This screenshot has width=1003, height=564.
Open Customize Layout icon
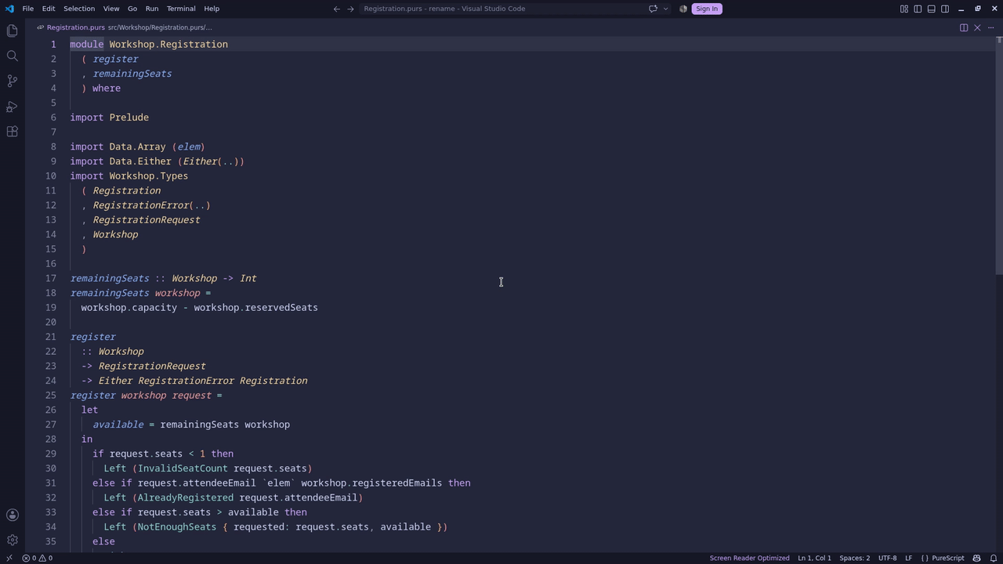pyautogui.click(x=903, y=9)
